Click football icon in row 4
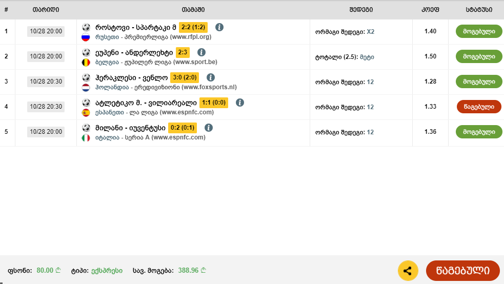This screenshot has width=504, height=284. coord(86,102)
